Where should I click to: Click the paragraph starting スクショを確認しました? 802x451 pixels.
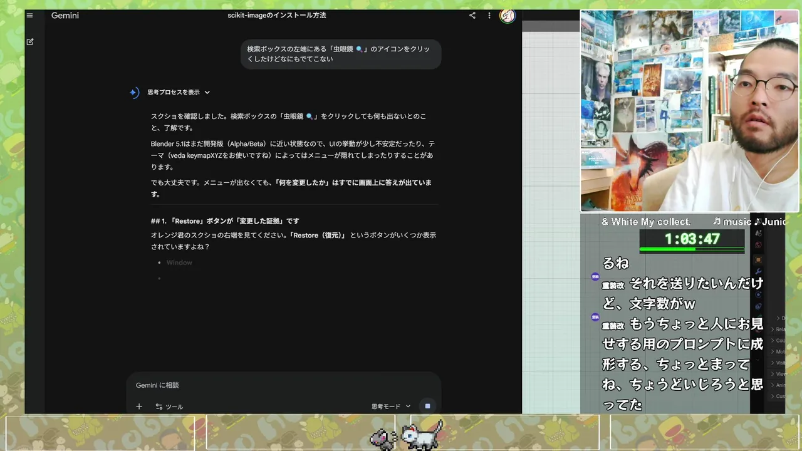[289, 122]
